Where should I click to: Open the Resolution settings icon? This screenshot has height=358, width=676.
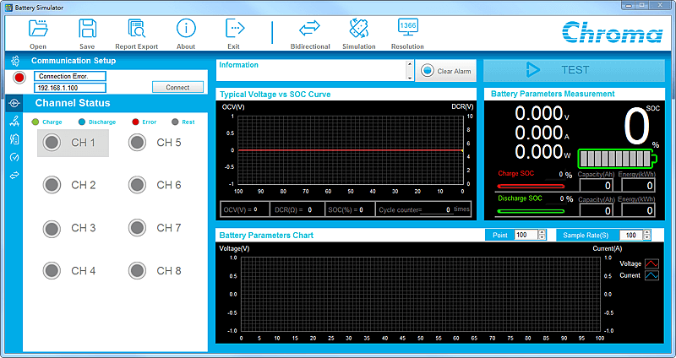click(x=407, y=29)
